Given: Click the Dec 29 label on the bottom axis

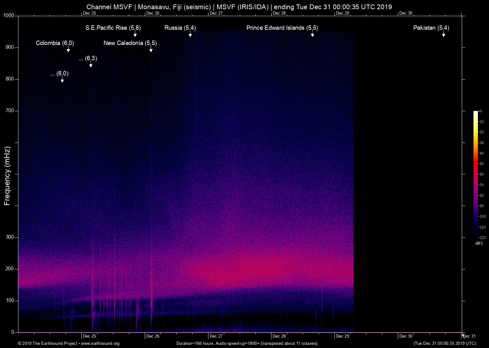Looking at the screenshot, I should 342,336.
